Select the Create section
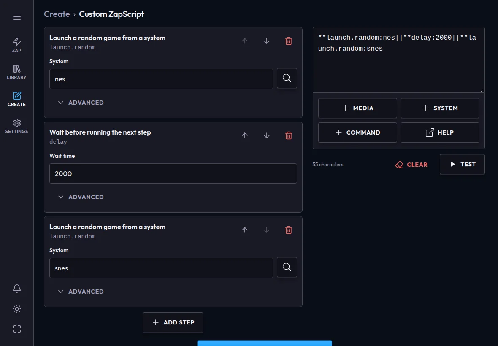The image size is (498, 346). point(16,99)
